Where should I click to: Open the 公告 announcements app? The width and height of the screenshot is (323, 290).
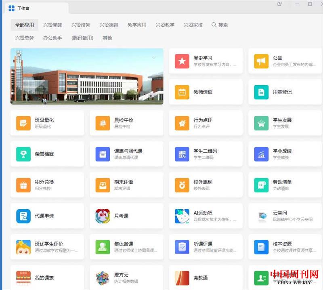pos(285,61)
